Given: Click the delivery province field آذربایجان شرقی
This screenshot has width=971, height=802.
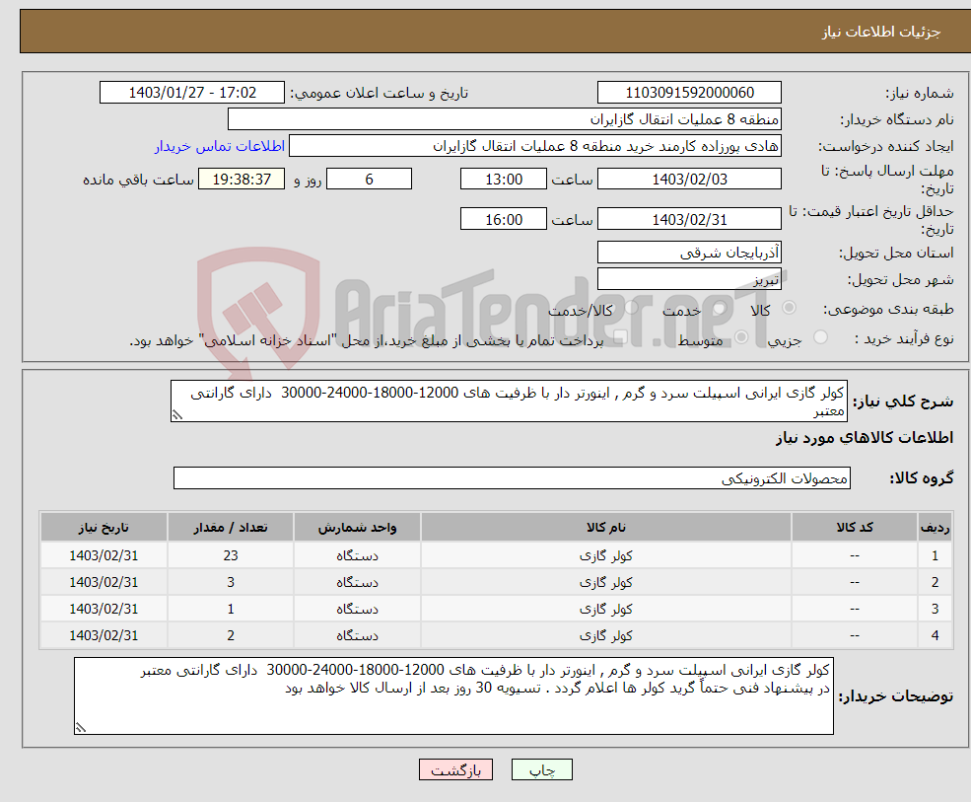Looking at the screenshot, I should (x=689, y=253).
